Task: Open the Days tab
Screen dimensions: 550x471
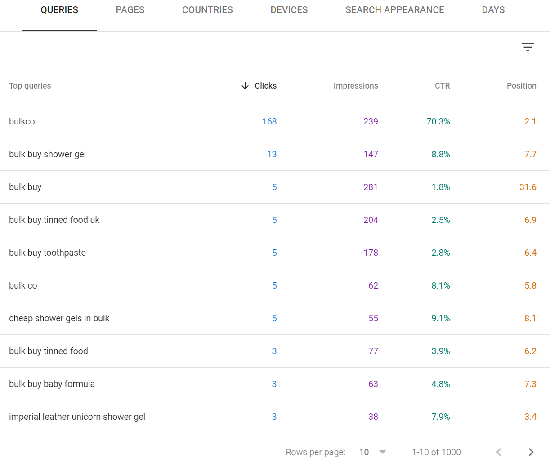Action: pos(493,10)
